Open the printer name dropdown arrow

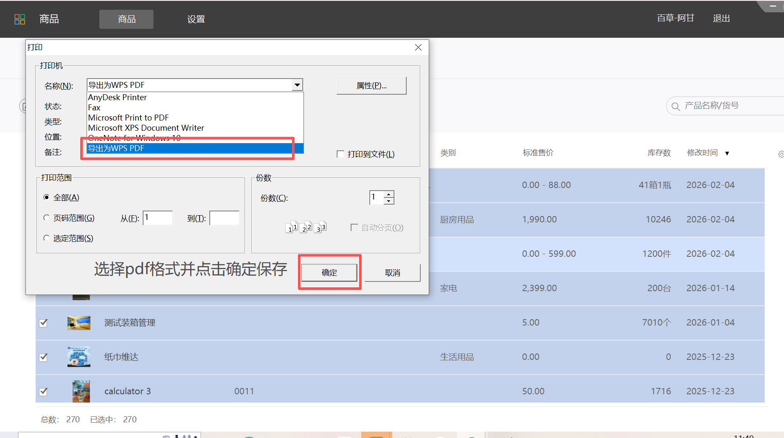pyautogui.click(x=297, y=85)
